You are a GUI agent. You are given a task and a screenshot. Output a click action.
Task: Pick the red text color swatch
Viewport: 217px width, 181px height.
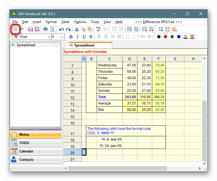pos(165,37)
